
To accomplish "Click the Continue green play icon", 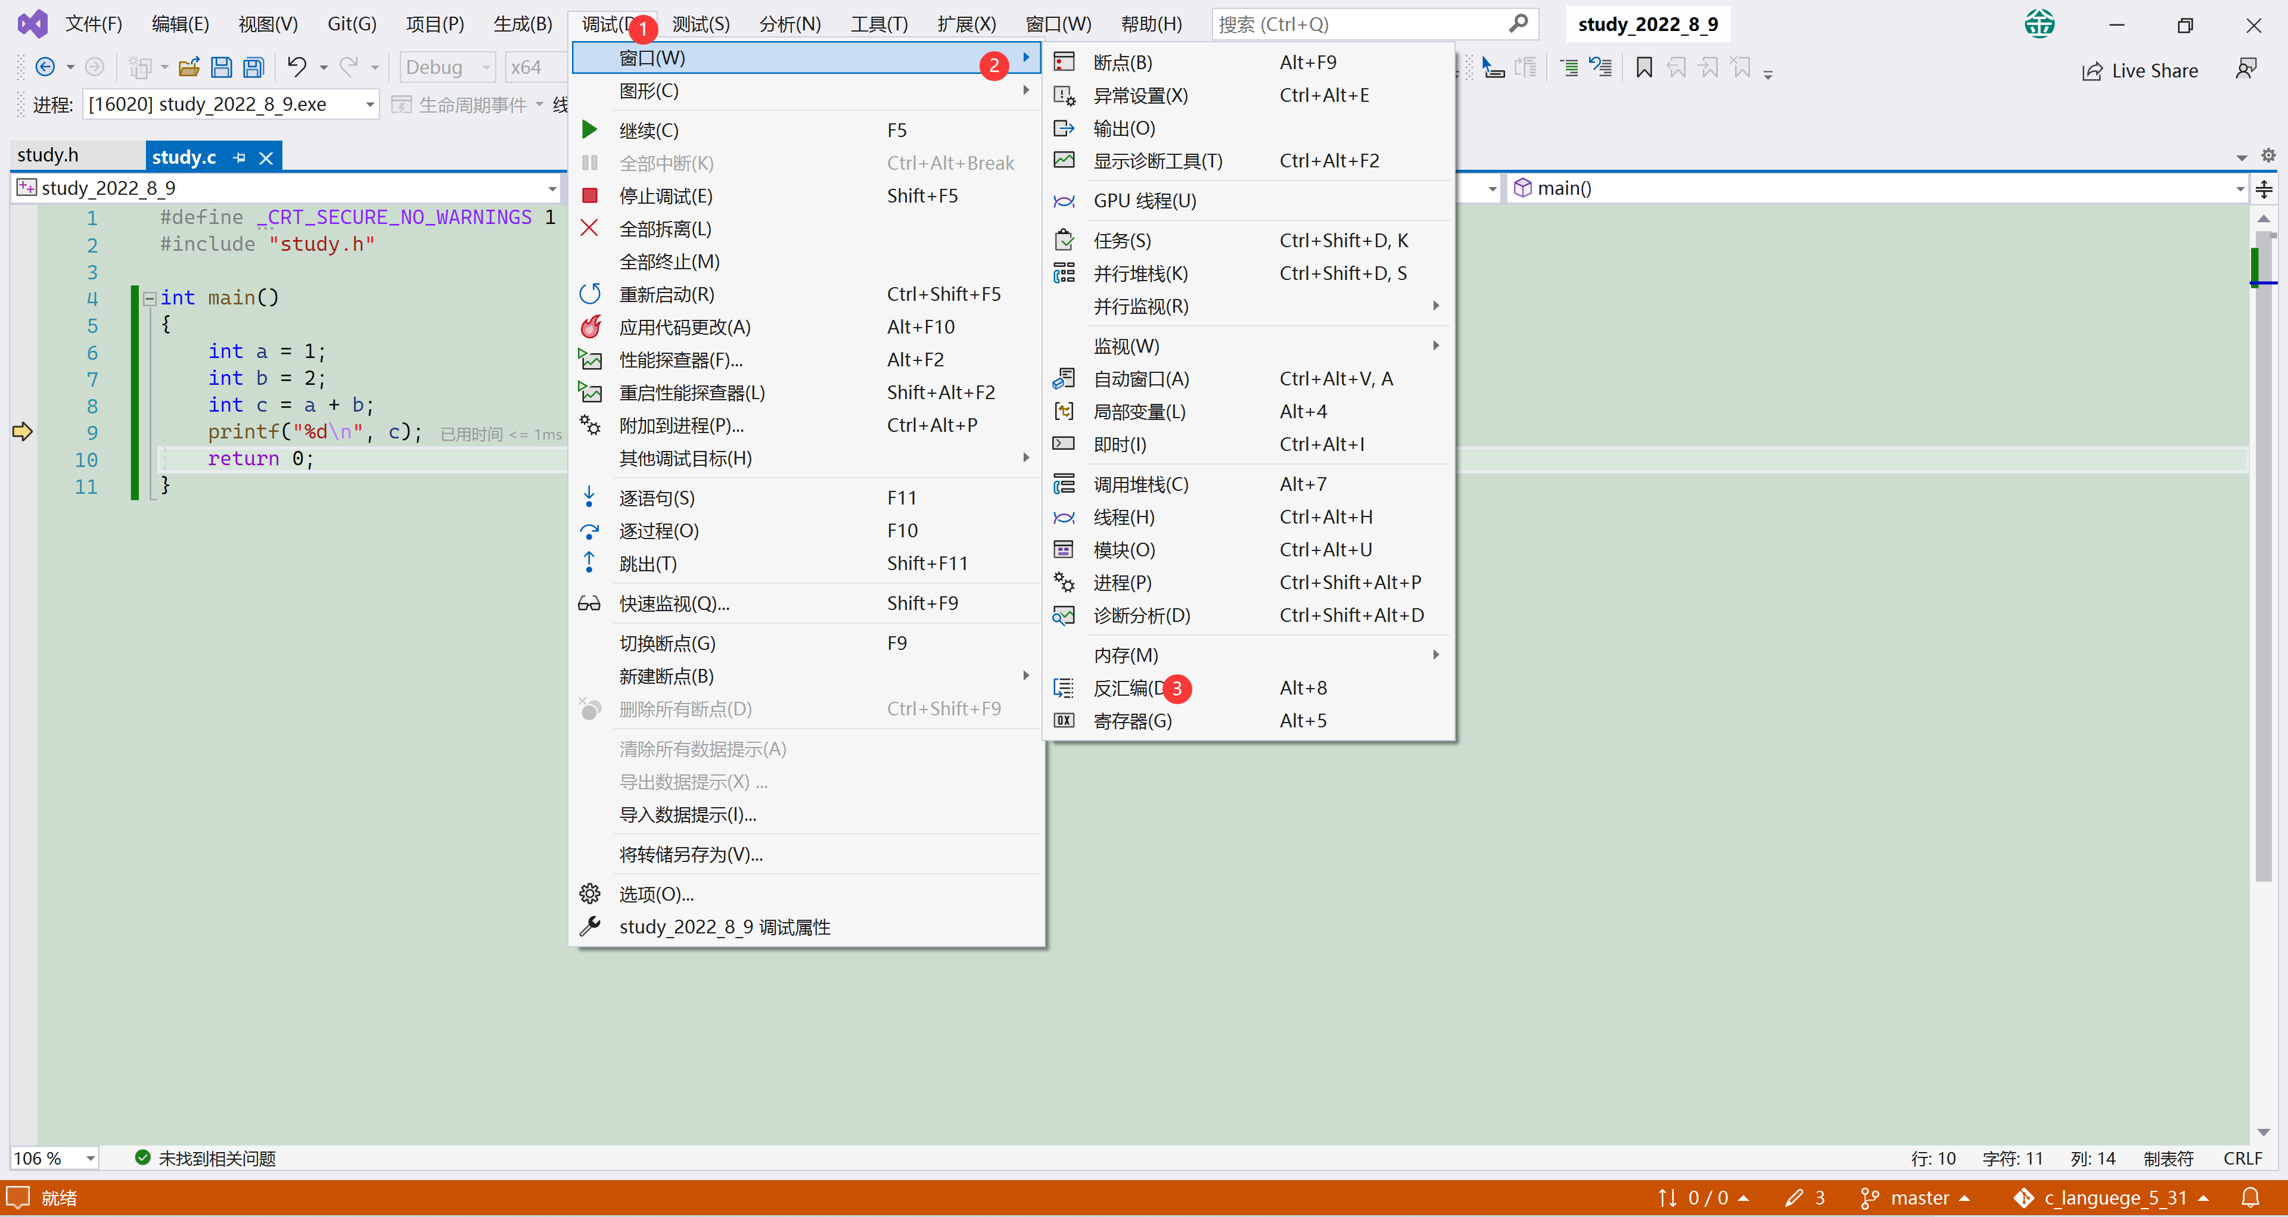I will pyautogui.click(x=589, y=130).
